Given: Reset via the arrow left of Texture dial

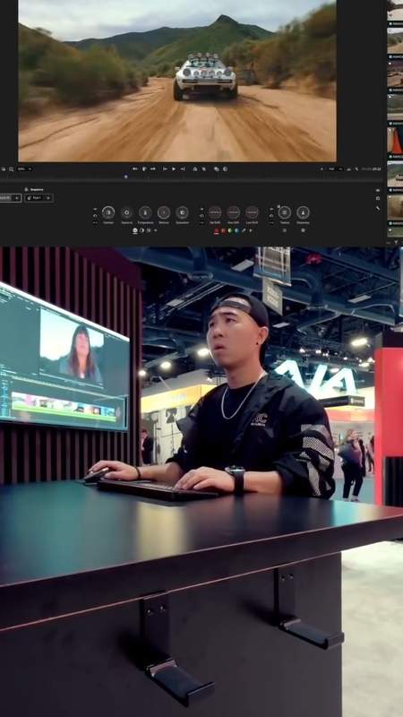Looking at the screenshot, I should [x=271, y=216].
